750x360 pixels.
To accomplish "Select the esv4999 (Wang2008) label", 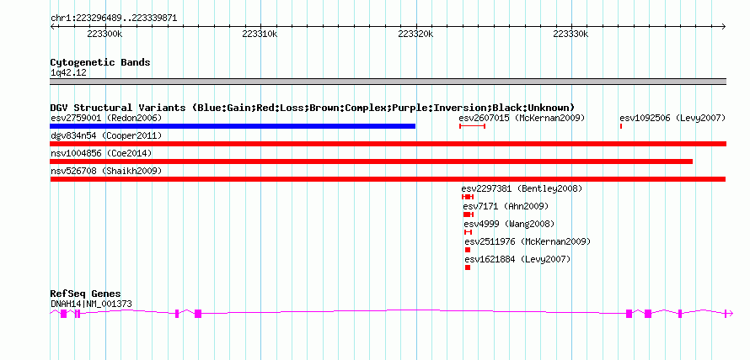I will (509, 224).
